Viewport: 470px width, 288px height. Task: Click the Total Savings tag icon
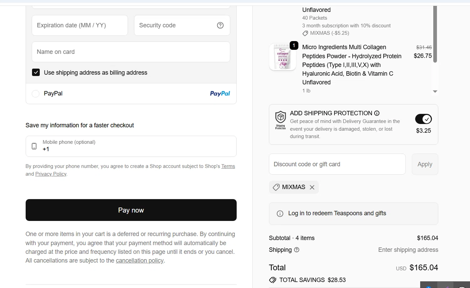pos(273,280)
